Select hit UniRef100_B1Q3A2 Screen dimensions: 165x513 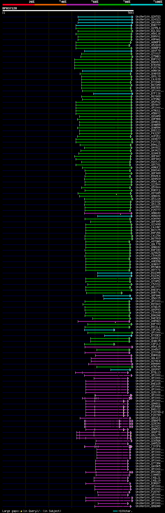[148, 276]
